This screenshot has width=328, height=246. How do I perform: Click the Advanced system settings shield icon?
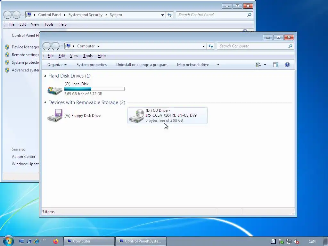pos(7,70)
